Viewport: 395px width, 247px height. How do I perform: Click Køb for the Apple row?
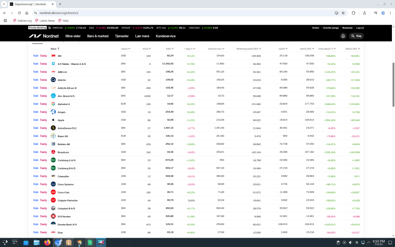[36, 120]
